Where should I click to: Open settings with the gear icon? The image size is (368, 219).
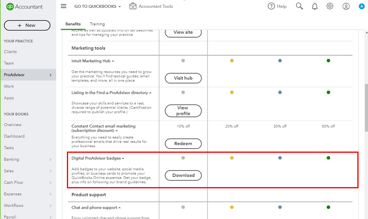coord(330,6)
